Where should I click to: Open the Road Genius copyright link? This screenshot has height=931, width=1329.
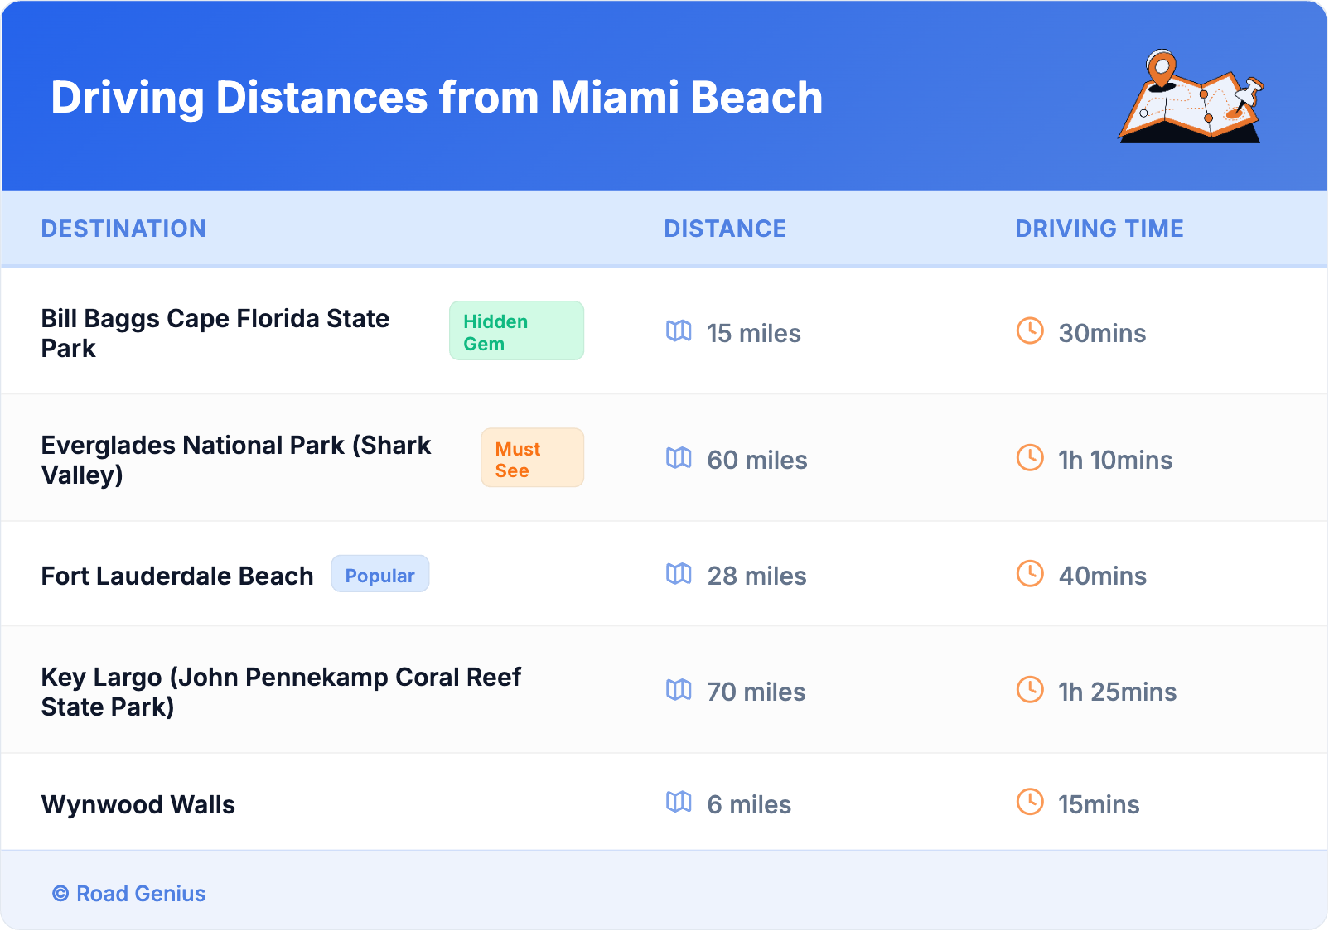pos(129,894)
